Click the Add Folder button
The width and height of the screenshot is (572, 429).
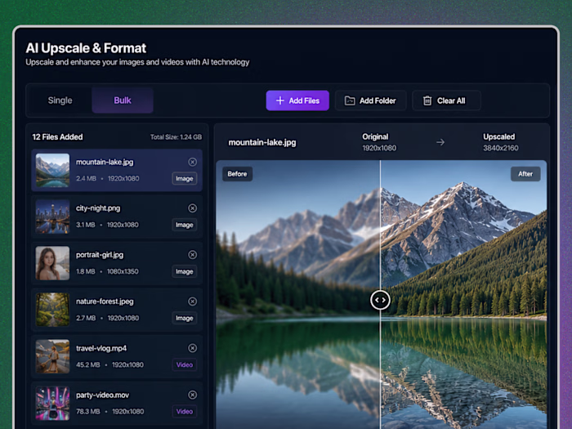click(371, 101)
